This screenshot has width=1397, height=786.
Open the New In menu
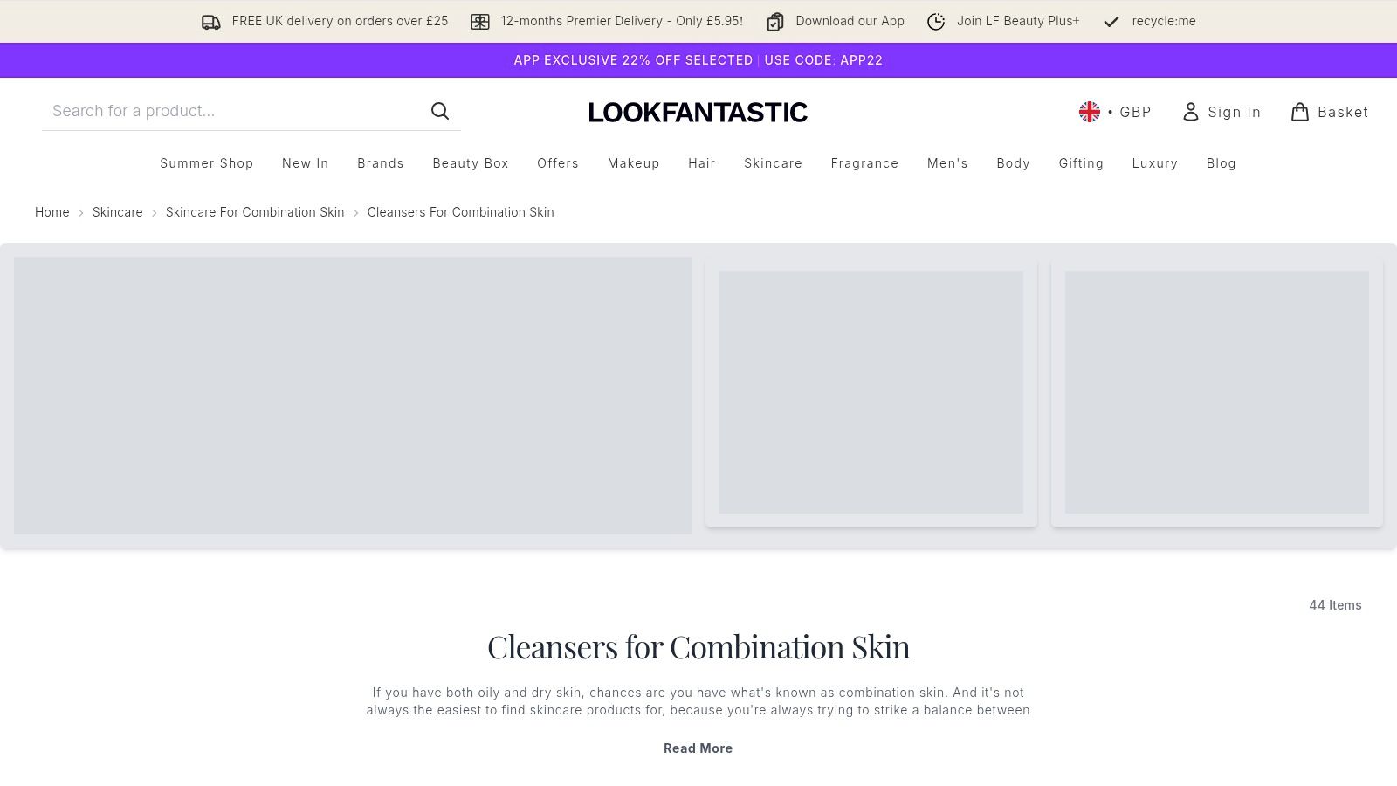click(x=306, y=163)
